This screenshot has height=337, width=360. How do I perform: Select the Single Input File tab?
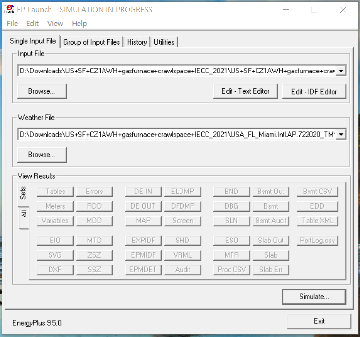click(33, 41)
